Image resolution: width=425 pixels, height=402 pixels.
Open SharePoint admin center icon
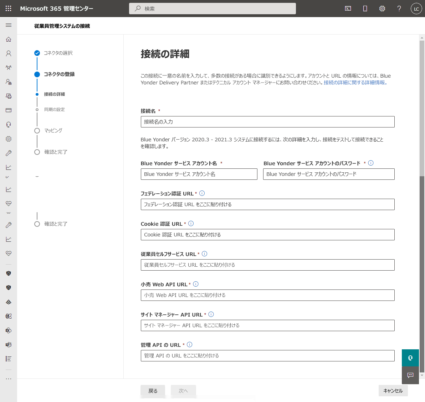[9, 330]
